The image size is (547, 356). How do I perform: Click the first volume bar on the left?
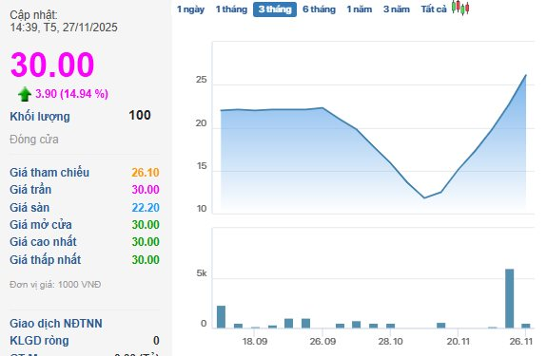point(221,317)
